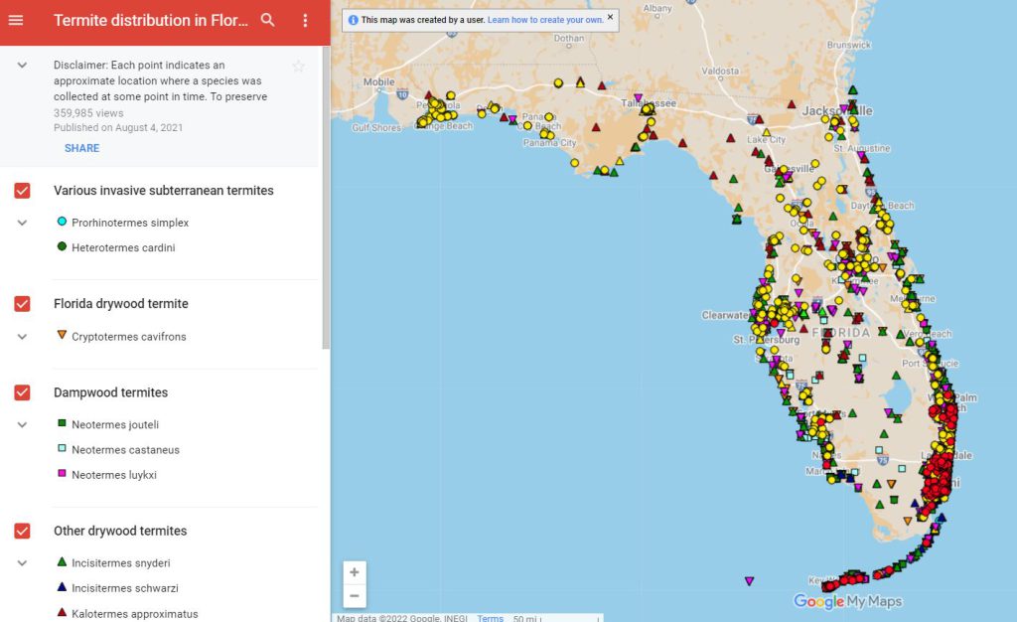This screenshot has width=1017, height=622.
Task: Close the user-created map notice
Action: (x=610, y=17)
